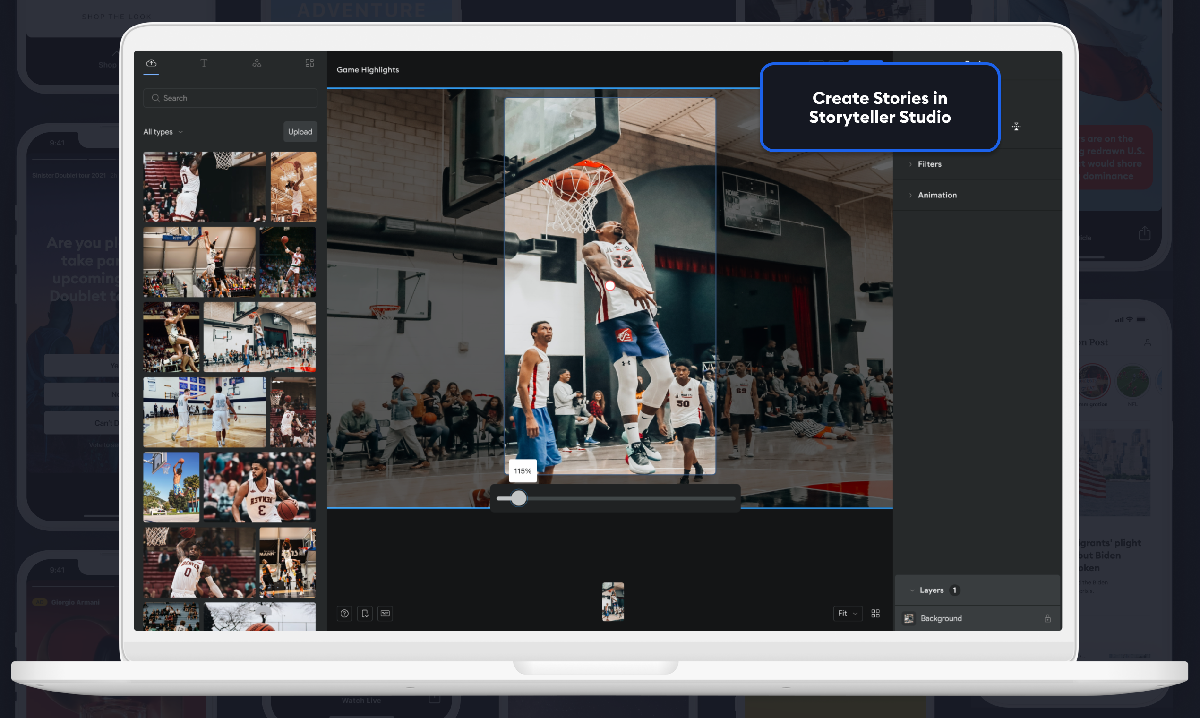The width and height of the screenshot is (1200, 718).
Task: Collapse the Layers panel
Action: click(912, 590)
